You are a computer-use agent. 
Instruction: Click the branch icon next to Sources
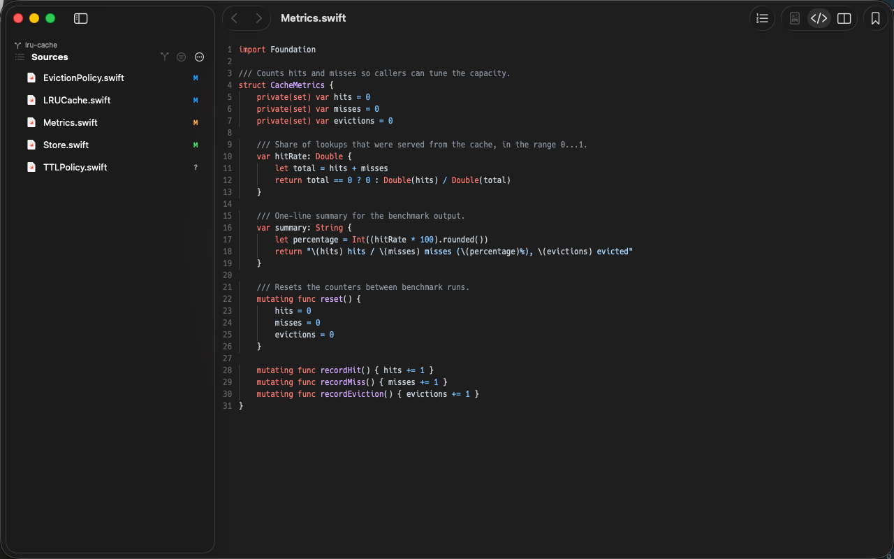(x=164, y=57)
